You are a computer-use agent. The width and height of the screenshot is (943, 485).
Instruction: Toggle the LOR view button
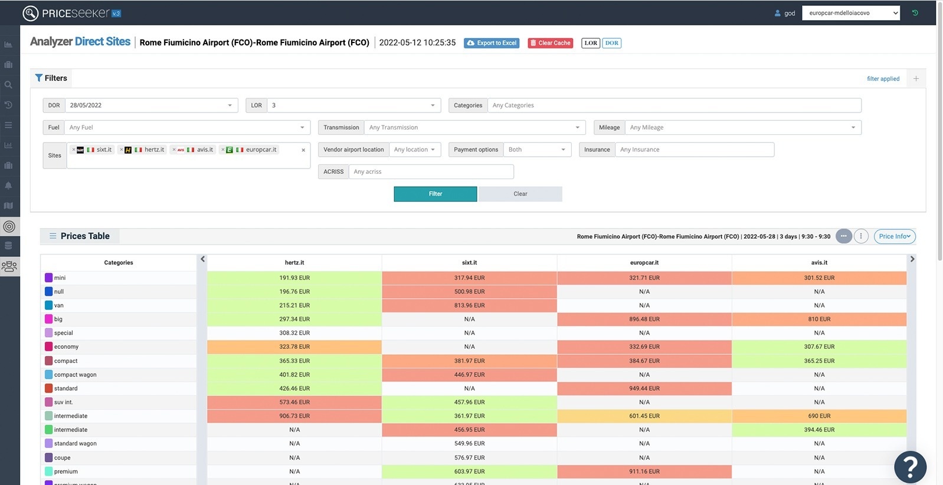click(591, 43)
